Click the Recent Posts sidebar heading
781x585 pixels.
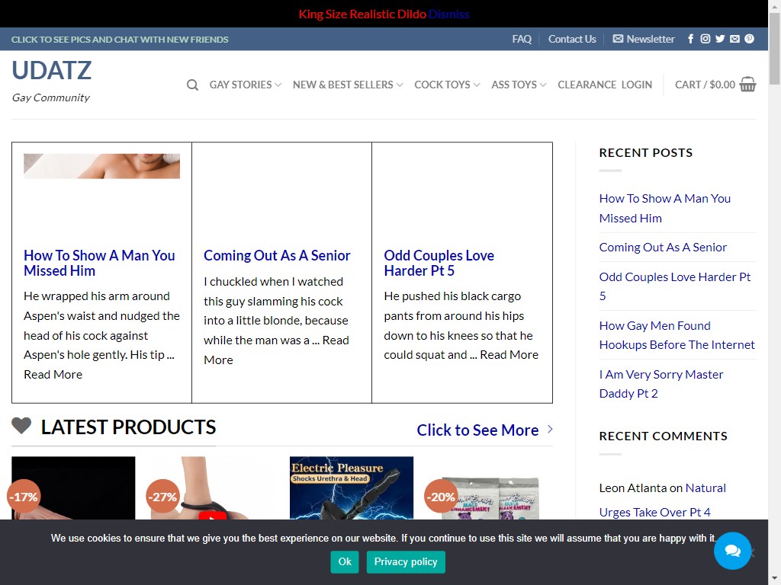click(645, 152)
